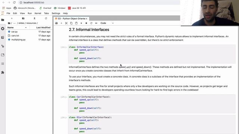Reload the page with the browser refresh icon
Screen dimensions: 239x134
[14, 3]
